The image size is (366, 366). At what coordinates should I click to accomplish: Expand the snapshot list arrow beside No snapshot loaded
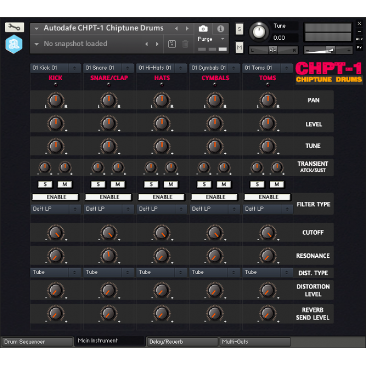37,44
